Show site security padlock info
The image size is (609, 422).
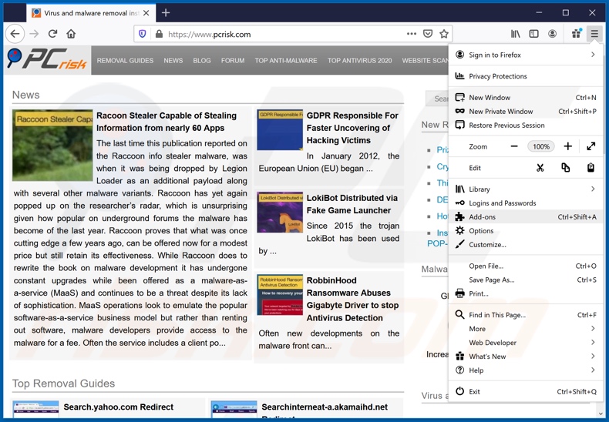(159, 34)
